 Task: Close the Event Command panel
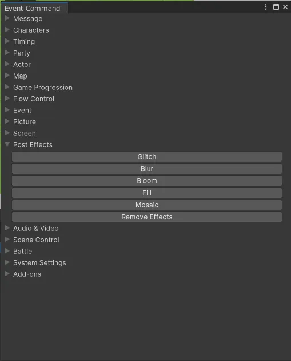click(285, 7)
